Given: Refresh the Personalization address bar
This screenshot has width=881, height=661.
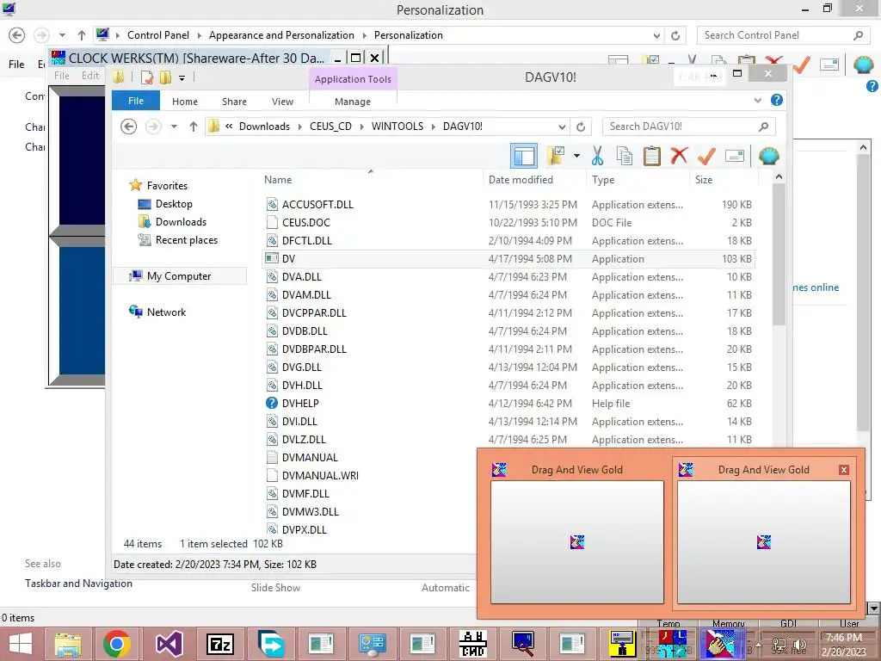Looking at the screenshot, I should click(x=675, y=35).
